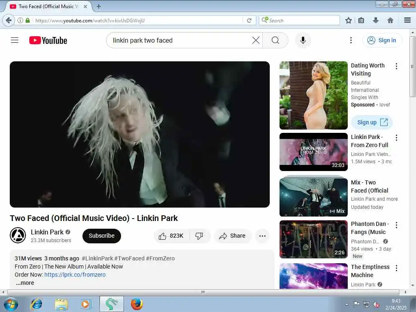The height and width of the screenshot is (312, 416).
Task: Expand description with ...more
Action: [x=25, y=283]
